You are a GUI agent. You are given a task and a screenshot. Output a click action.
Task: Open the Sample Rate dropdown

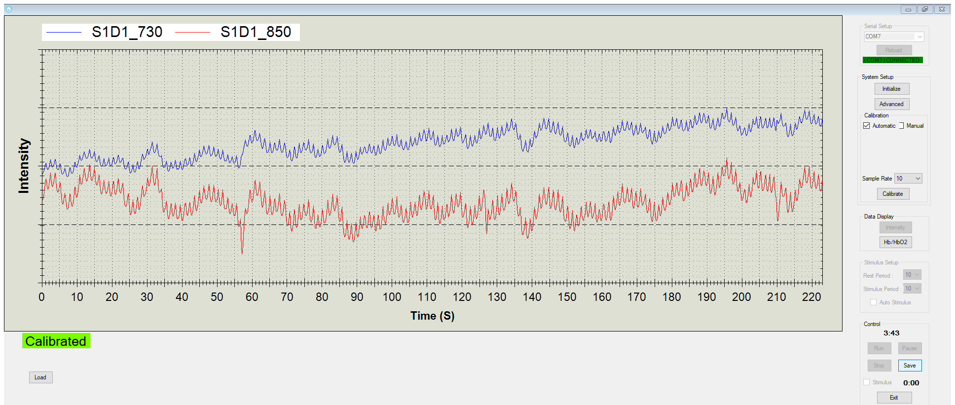908,179
